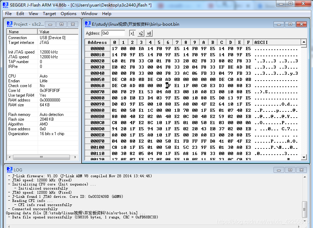Select the RAM size row
313x228 pixels.
(x=43, y=105)
